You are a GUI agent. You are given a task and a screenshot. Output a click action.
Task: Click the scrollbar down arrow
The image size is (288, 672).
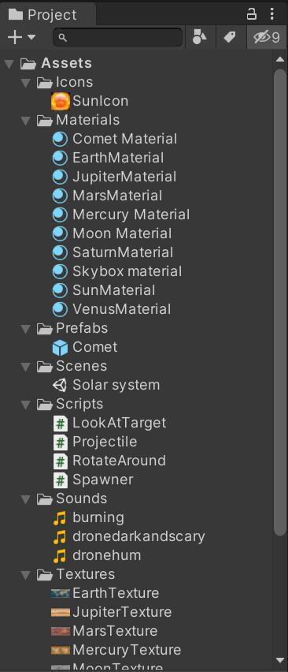coord(280,660)
